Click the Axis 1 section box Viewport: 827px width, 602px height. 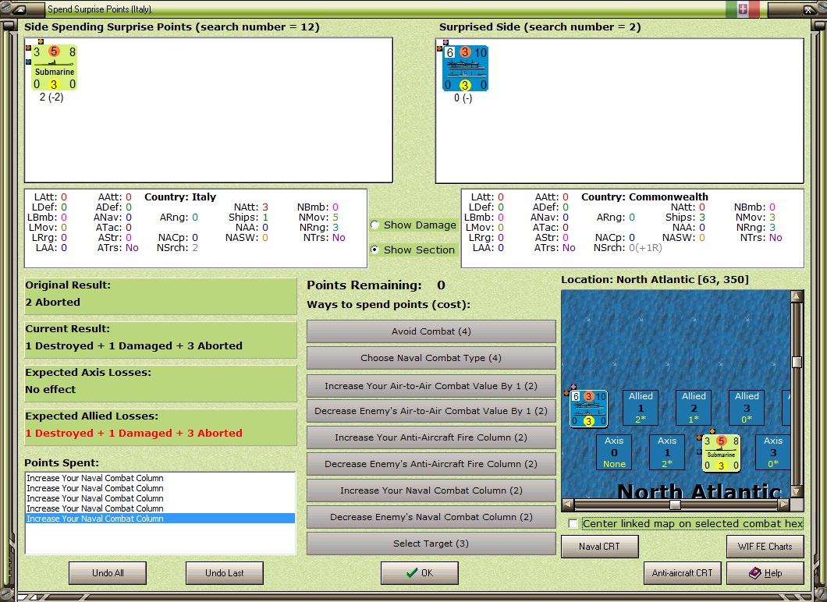pos(666,451)
